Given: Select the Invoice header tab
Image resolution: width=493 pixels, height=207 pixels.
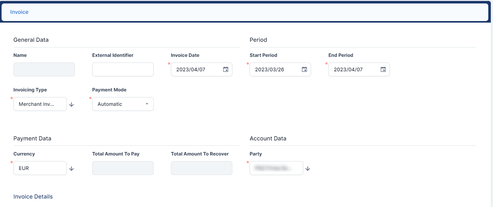Looking at the screenshot, I should pyautogui.click(x=19, y=12).
